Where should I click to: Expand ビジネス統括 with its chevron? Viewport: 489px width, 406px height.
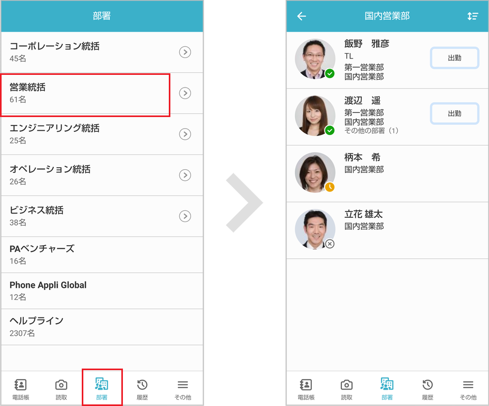tap(185, 216)
